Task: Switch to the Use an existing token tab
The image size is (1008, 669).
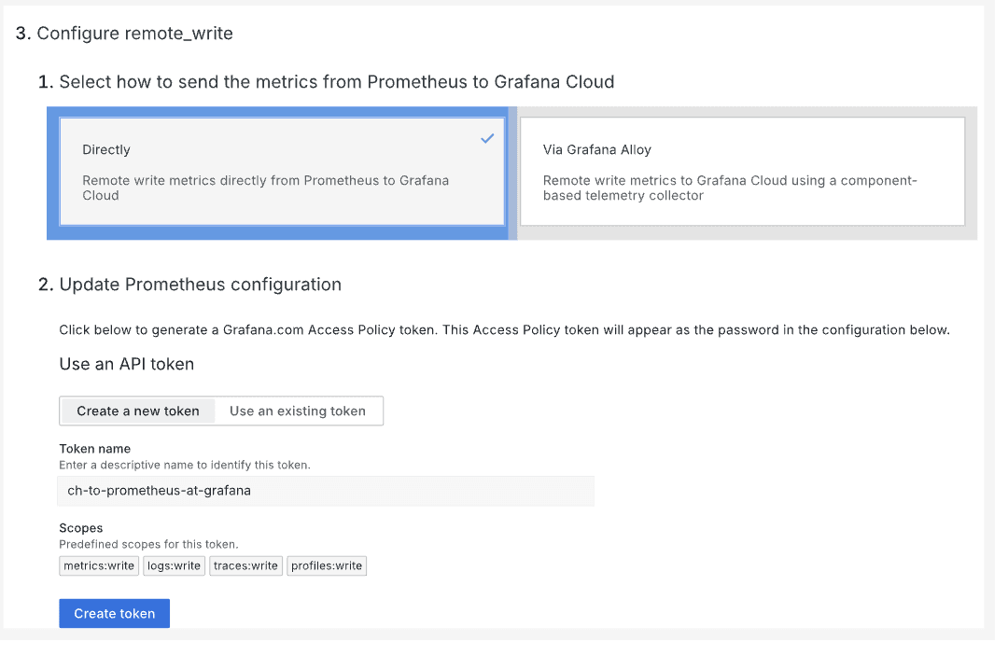Action: 298,411
